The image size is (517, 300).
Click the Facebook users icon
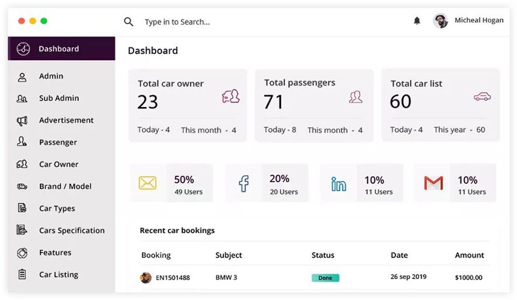click(x=243, y=183)
